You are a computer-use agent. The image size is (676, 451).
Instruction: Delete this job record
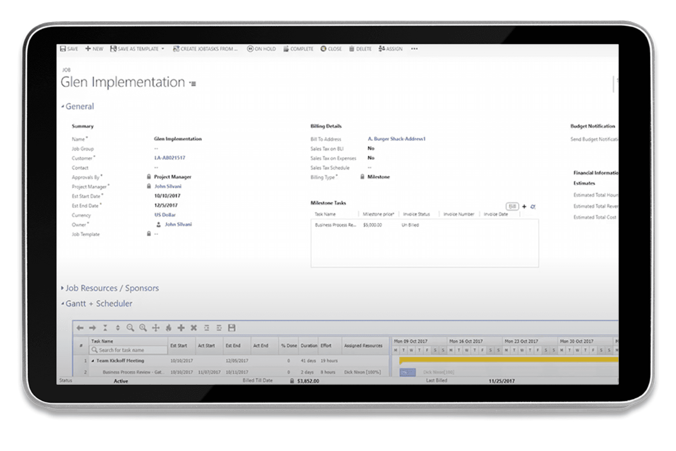(x=360, y=49)
